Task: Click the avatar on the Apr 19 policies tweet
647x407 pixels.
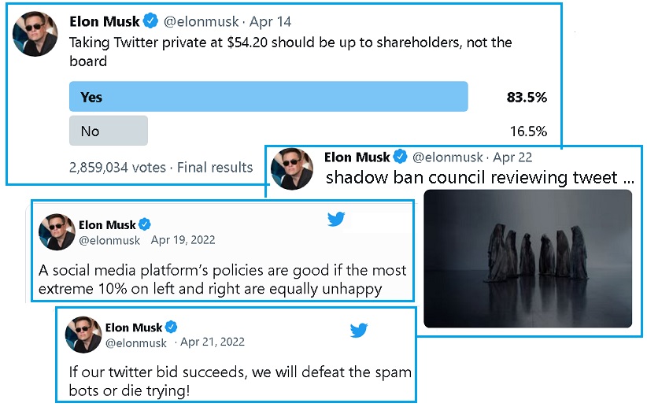Action: point(57,232)
